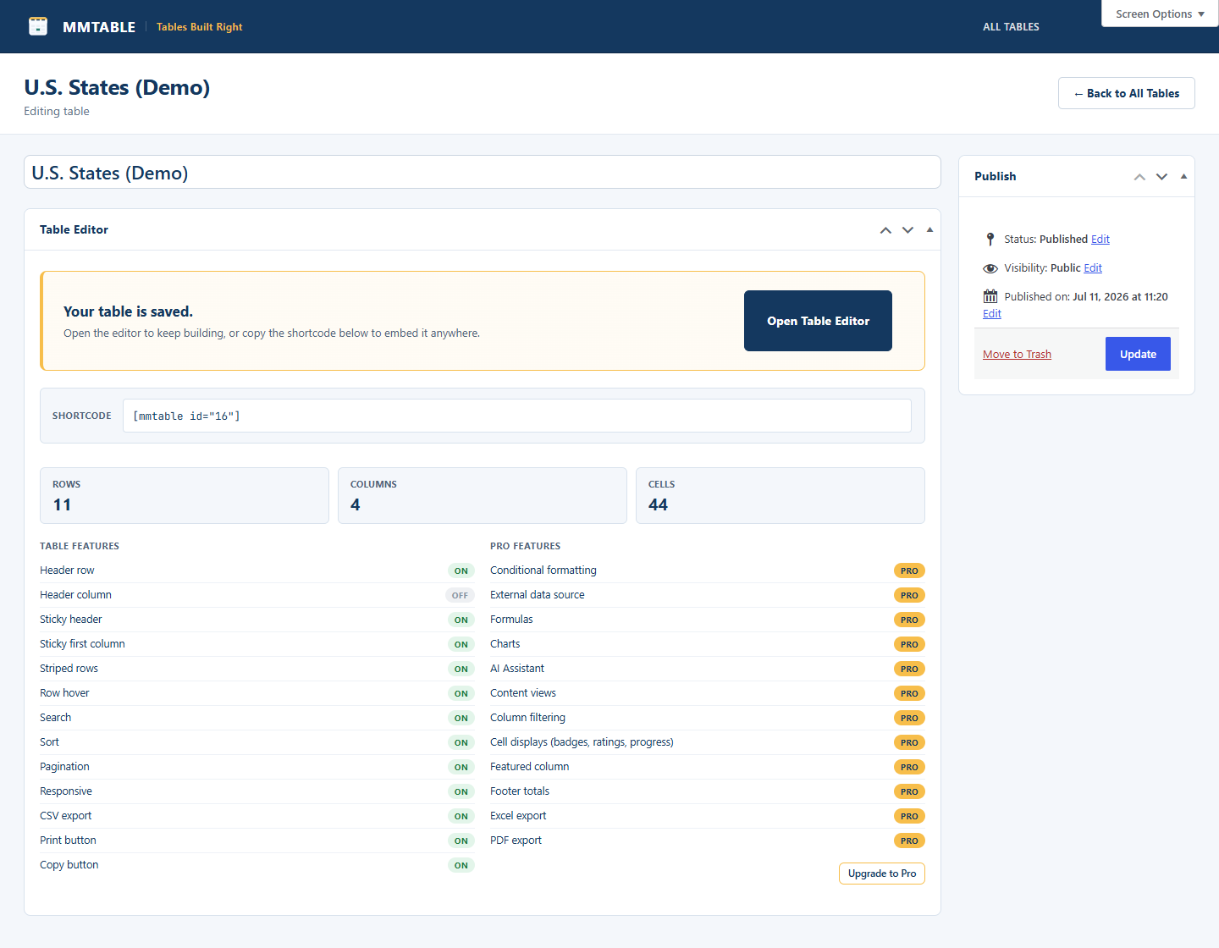Click PRO badge for Formulas
This screenshot has width=1219, height=948.
pyautogui.click(x=909, y=620)
